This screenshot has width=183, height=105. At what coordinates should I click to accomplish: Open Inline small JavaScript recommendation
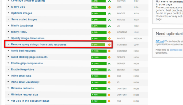pyautogui.click(x=25, y=82)
